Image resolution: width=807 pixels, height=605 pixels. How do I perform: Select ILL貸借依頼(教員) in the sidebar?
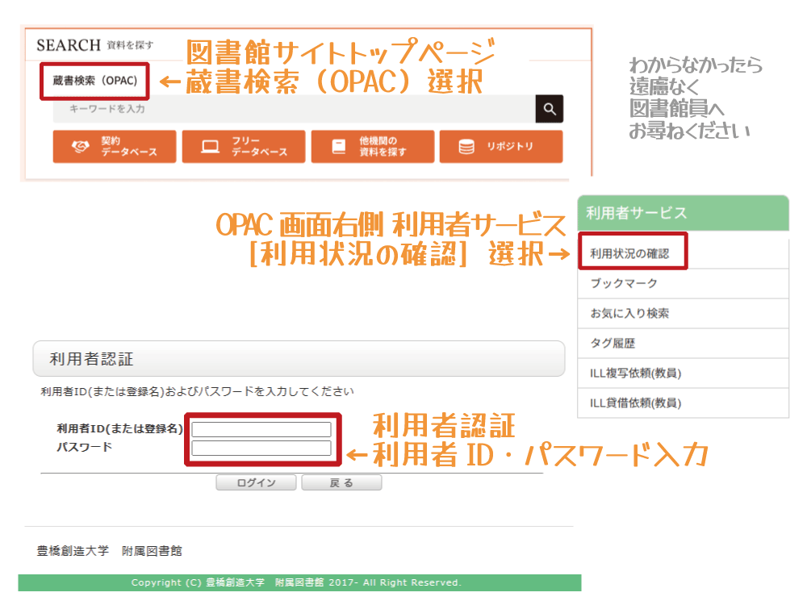636,403
